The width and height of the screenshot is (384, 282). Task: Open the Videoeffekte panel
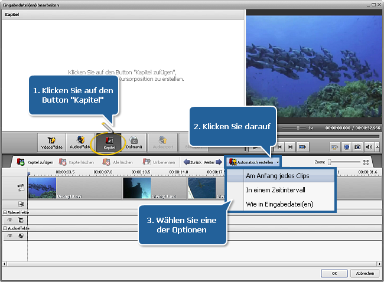(x=51, y=142)
